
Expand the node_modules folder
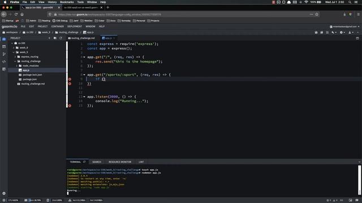coord(17,65)
